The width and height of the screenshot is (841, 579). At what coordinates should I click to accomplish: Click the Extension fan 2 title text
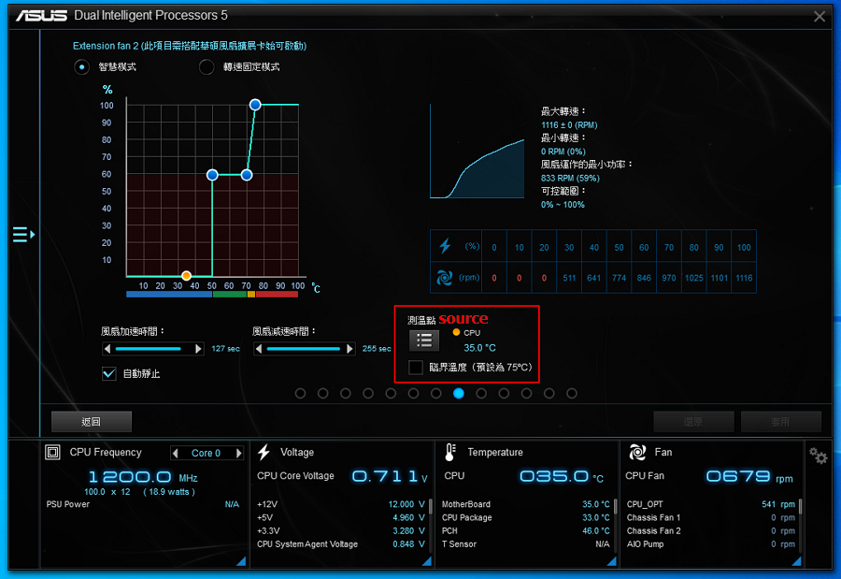point(190,46)
